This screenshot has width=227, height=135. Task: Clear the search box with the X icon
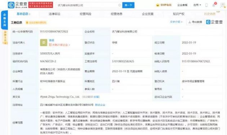point(120,5)
